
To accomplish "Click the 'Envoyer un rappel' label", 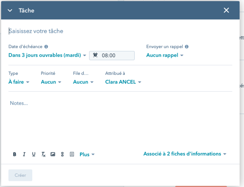I will click(x=165, y=47).
